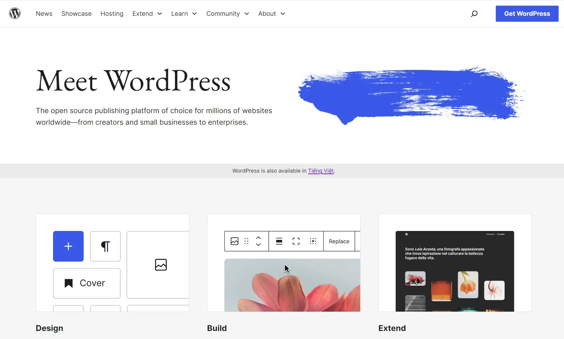The width and height of the screenshot is (564, 339).
Task: Click the white dandelion photo thumbnail
Action: click(494, 290)
